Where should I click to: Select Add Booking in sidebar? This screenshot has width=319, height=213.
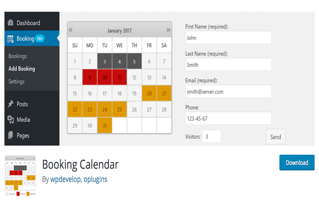(21, 69)
